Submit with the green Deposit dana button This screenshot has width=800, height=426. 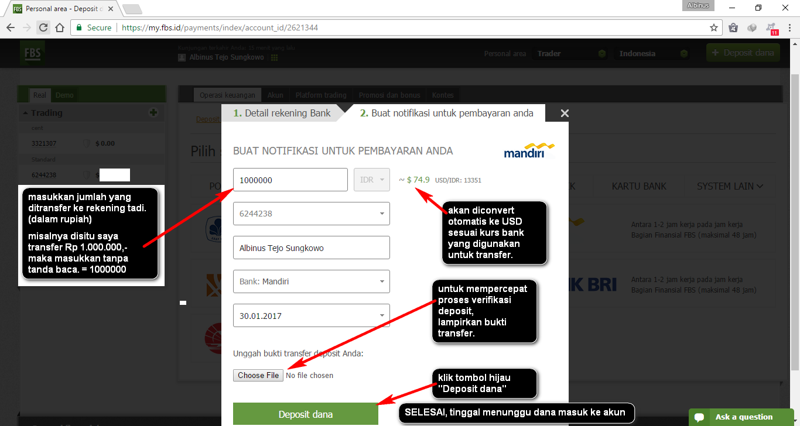306,414
